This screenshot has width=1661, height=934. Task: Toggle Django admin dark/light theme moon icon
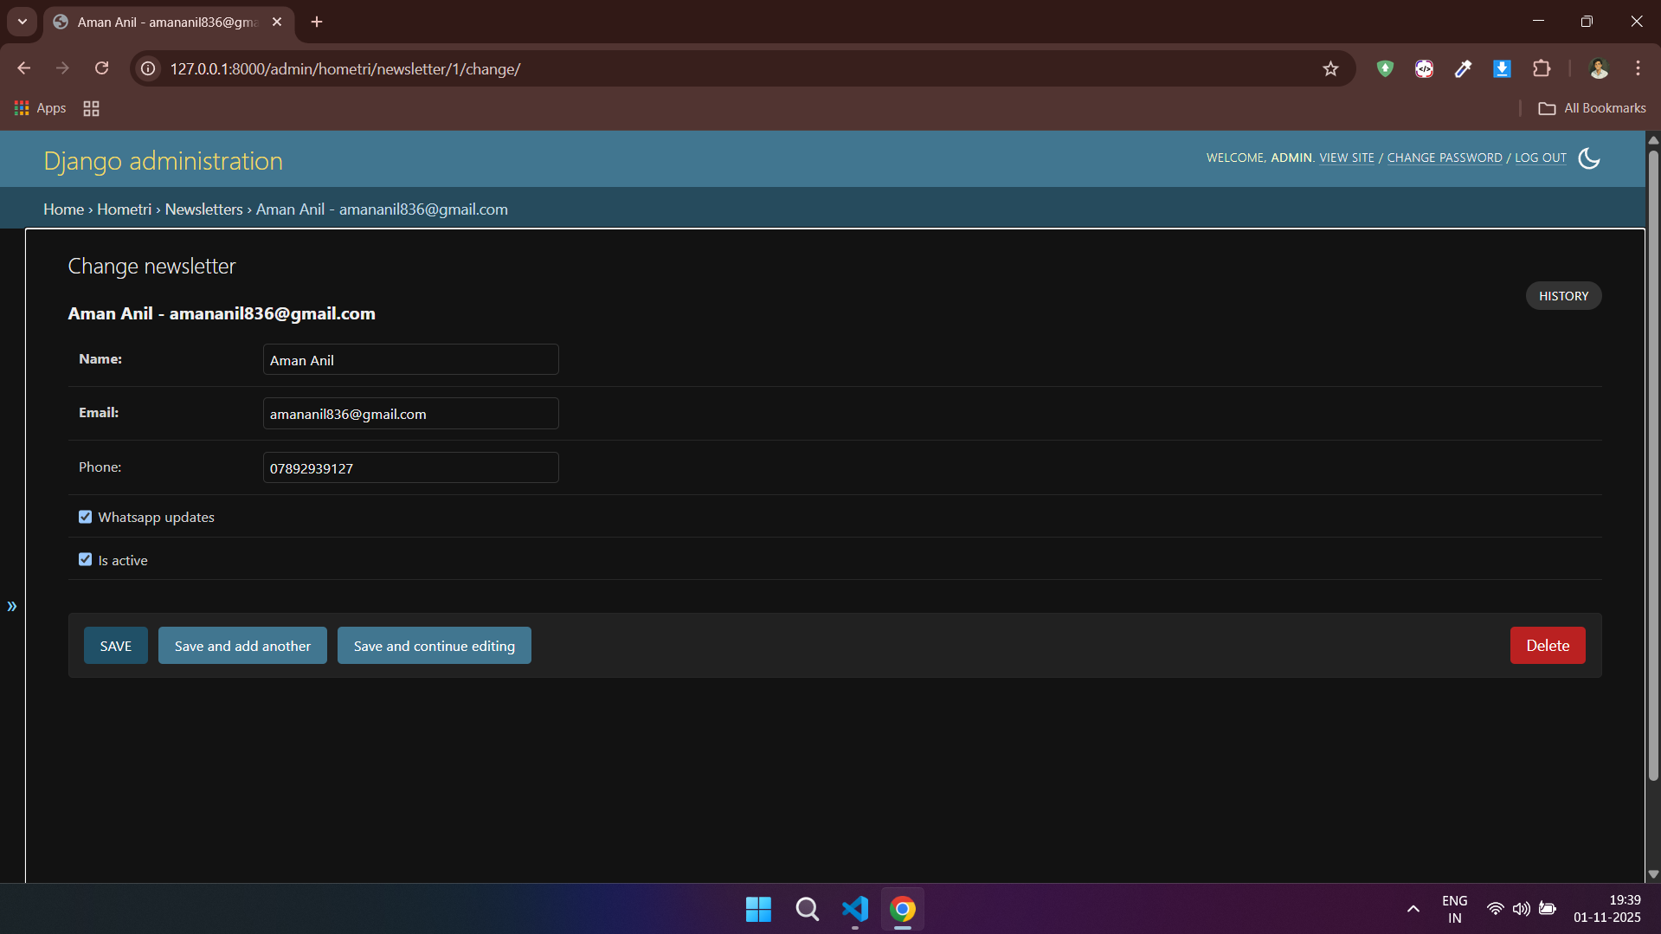pos(1589,158)
